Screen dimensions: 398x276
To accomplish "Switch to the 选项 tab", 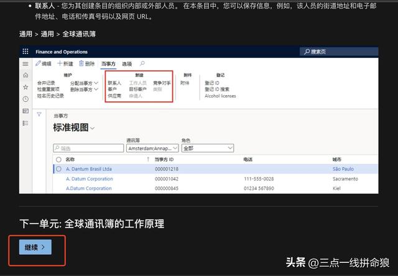I will tap(127, 64).
